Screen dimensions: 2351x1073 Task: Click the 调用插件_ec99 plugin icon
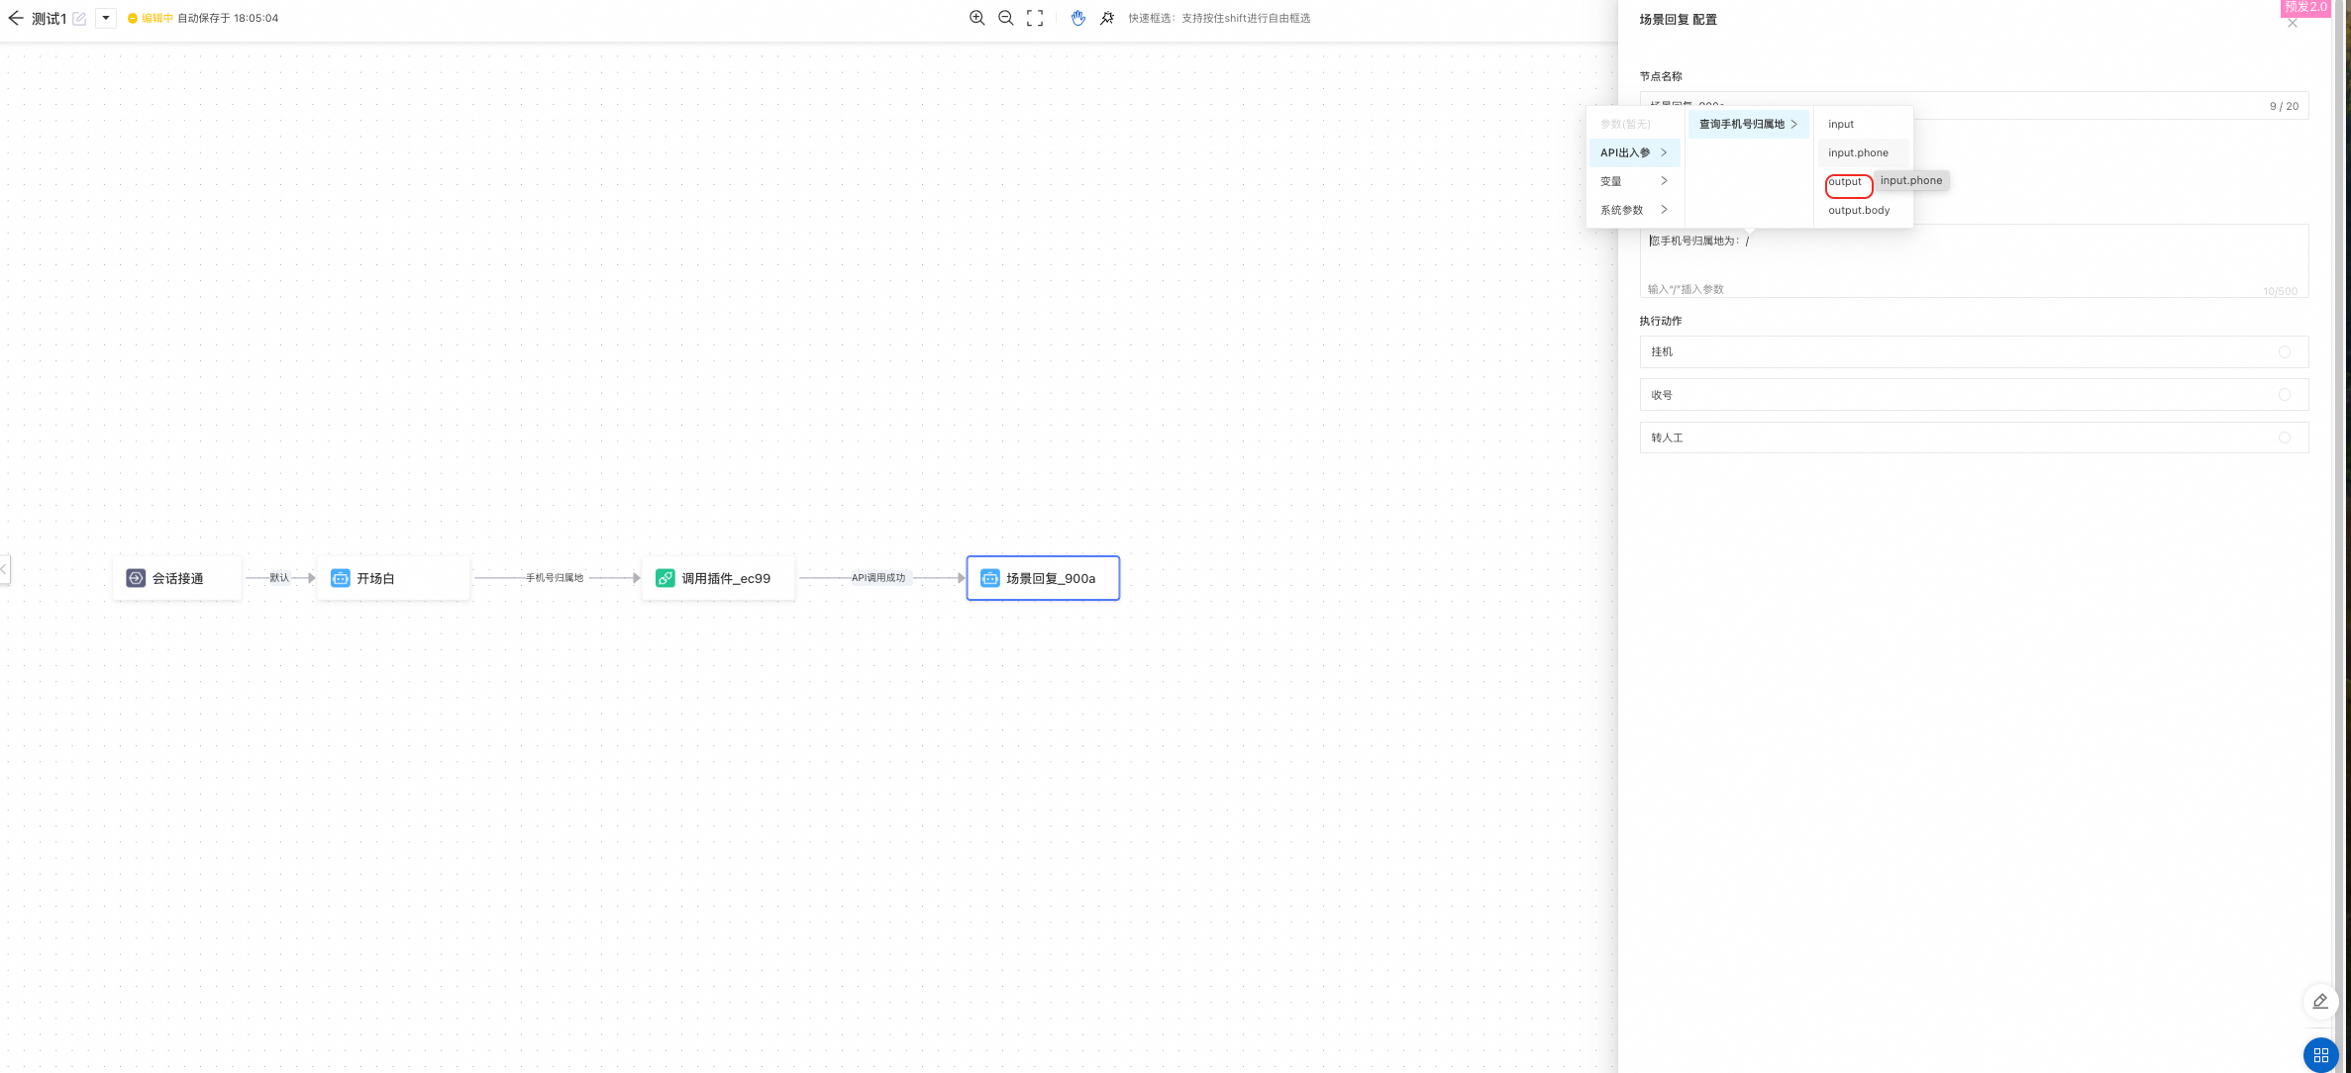point(665,578)
